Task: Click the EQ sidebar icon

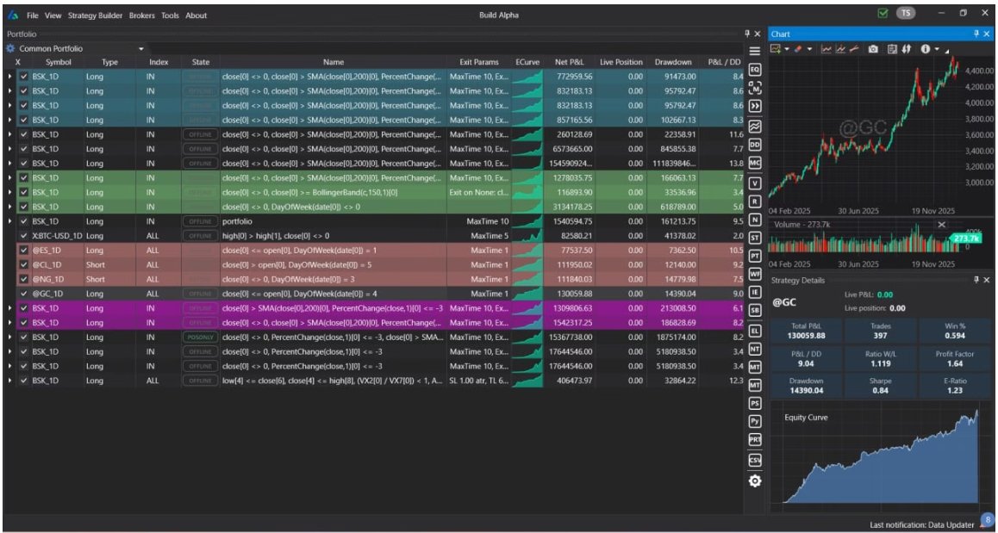Action: point(755,69)
